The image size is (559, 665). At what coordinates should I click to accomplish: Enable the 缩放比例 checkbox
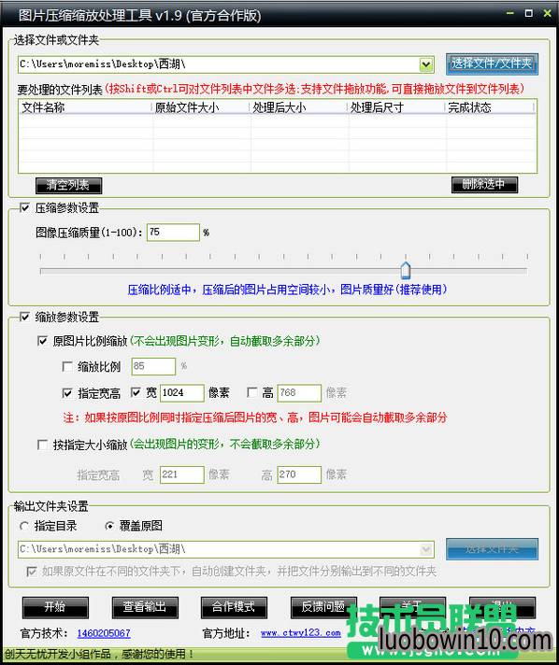pyautogui.click(x=67, y=366)
